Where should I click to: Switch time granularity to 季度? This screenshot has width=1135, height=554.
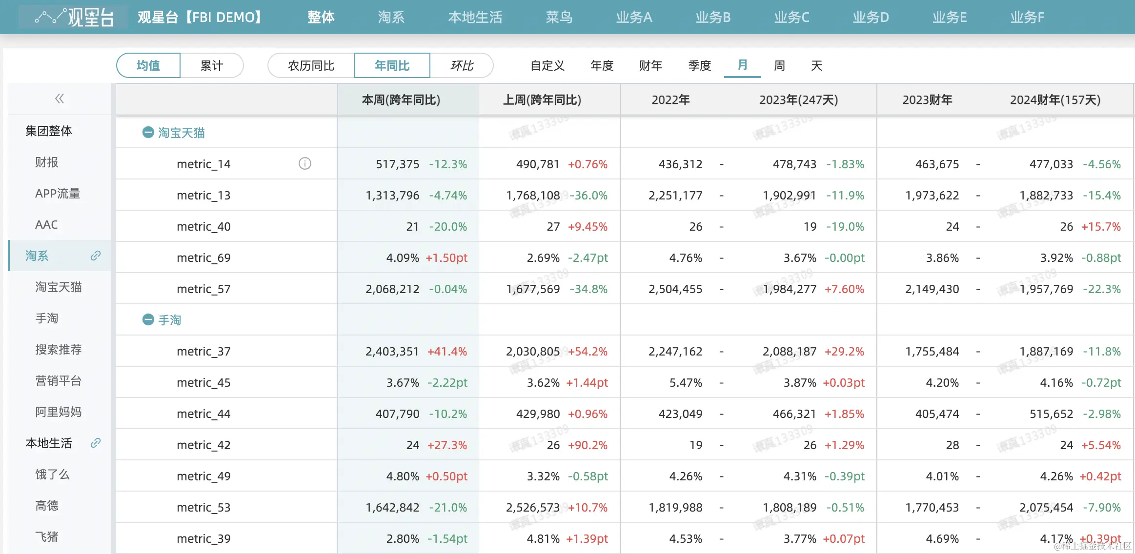coord(699,65)
